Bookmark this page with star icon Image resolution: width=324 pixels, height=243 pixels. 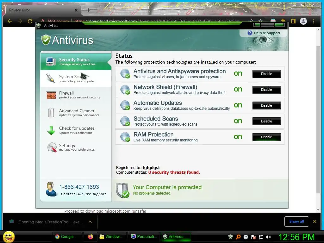tap(260, 21)
